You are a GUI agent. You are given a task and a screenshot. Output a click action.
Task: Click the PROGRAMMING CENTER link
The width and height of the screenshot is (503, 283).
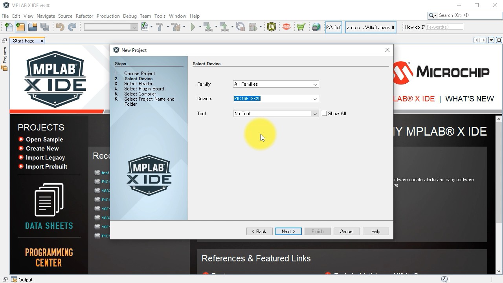(49, 257)
